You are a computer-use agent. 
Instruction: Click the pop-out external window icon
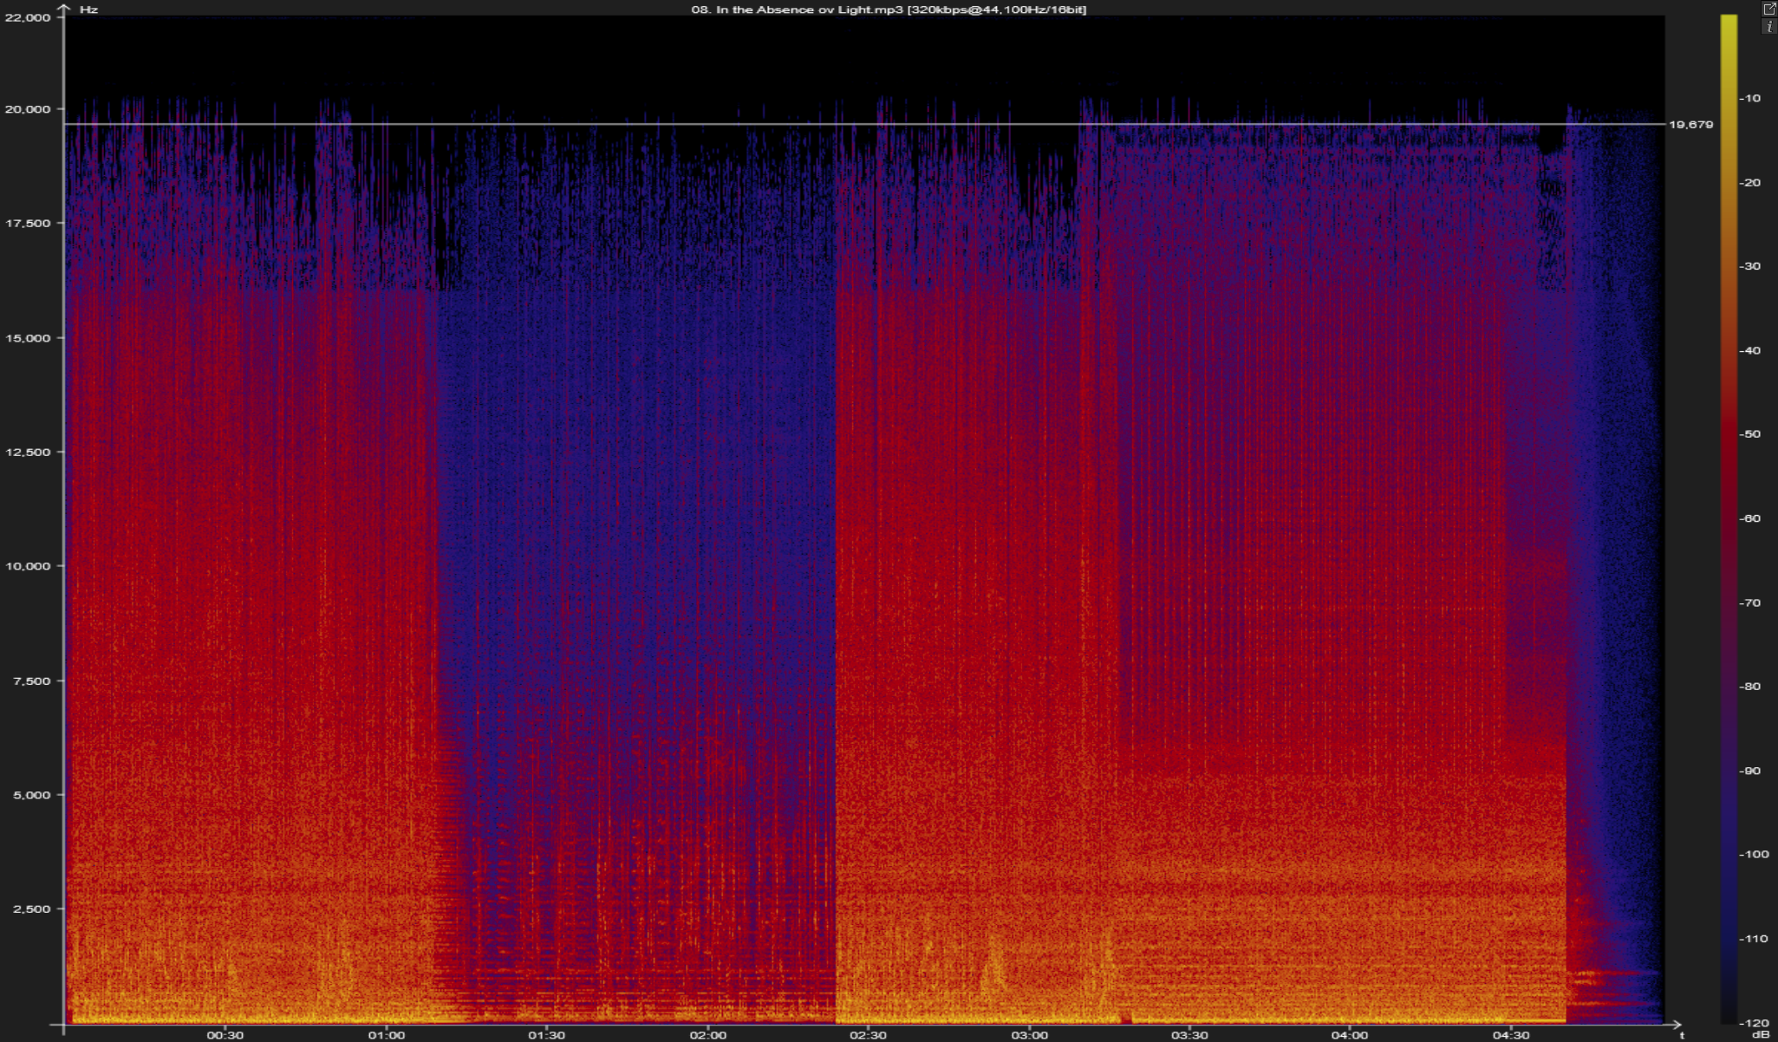coord(1769,9)
